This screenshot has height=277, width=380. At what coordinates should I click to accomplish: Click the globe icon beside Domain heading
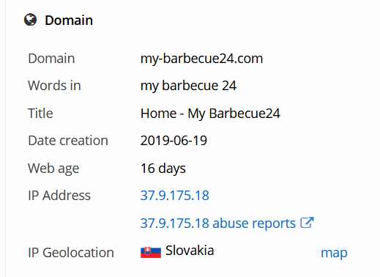[x=30, y=20]
